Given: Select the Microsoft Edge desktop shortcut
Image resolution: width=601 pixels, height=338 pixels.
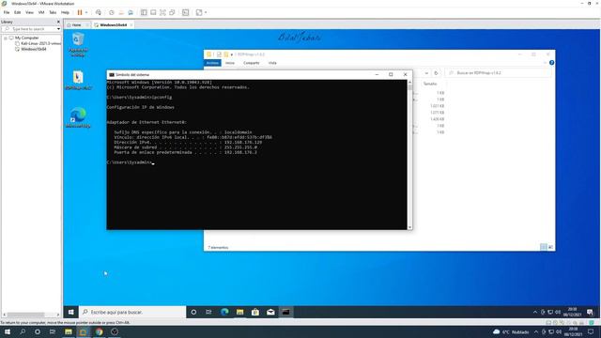Looking at the screenshot, I should pos(78,117).
